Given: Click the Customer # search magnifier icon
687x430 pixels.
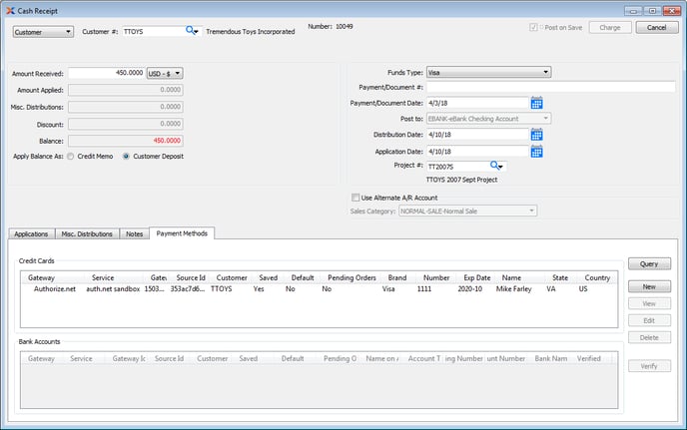Looking at the screenshot, I should coord(191,31).
